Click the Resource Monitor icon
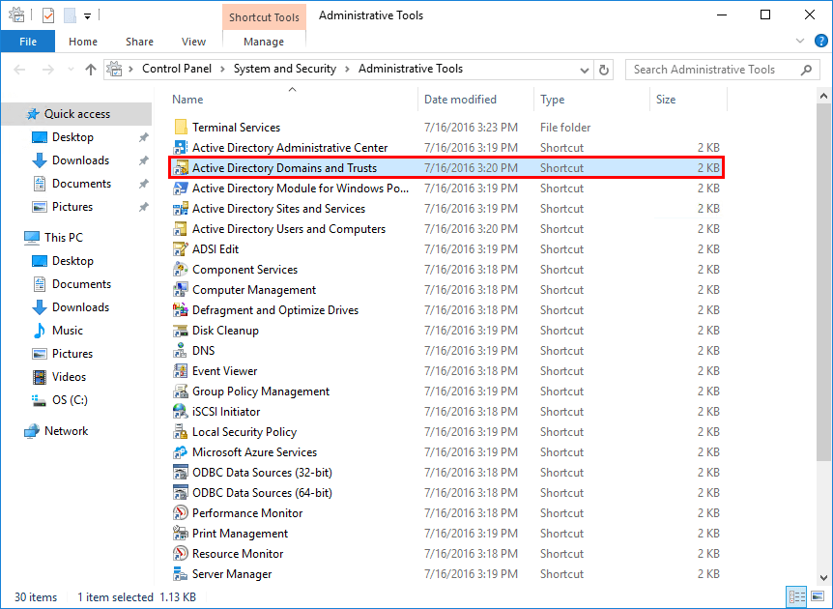The image size is (833, 609). click(x=181, y=554)
